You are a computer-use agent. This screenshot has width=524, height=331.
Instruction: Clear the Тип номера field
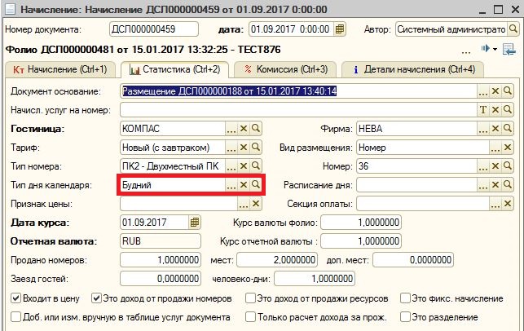coord(244,165)
